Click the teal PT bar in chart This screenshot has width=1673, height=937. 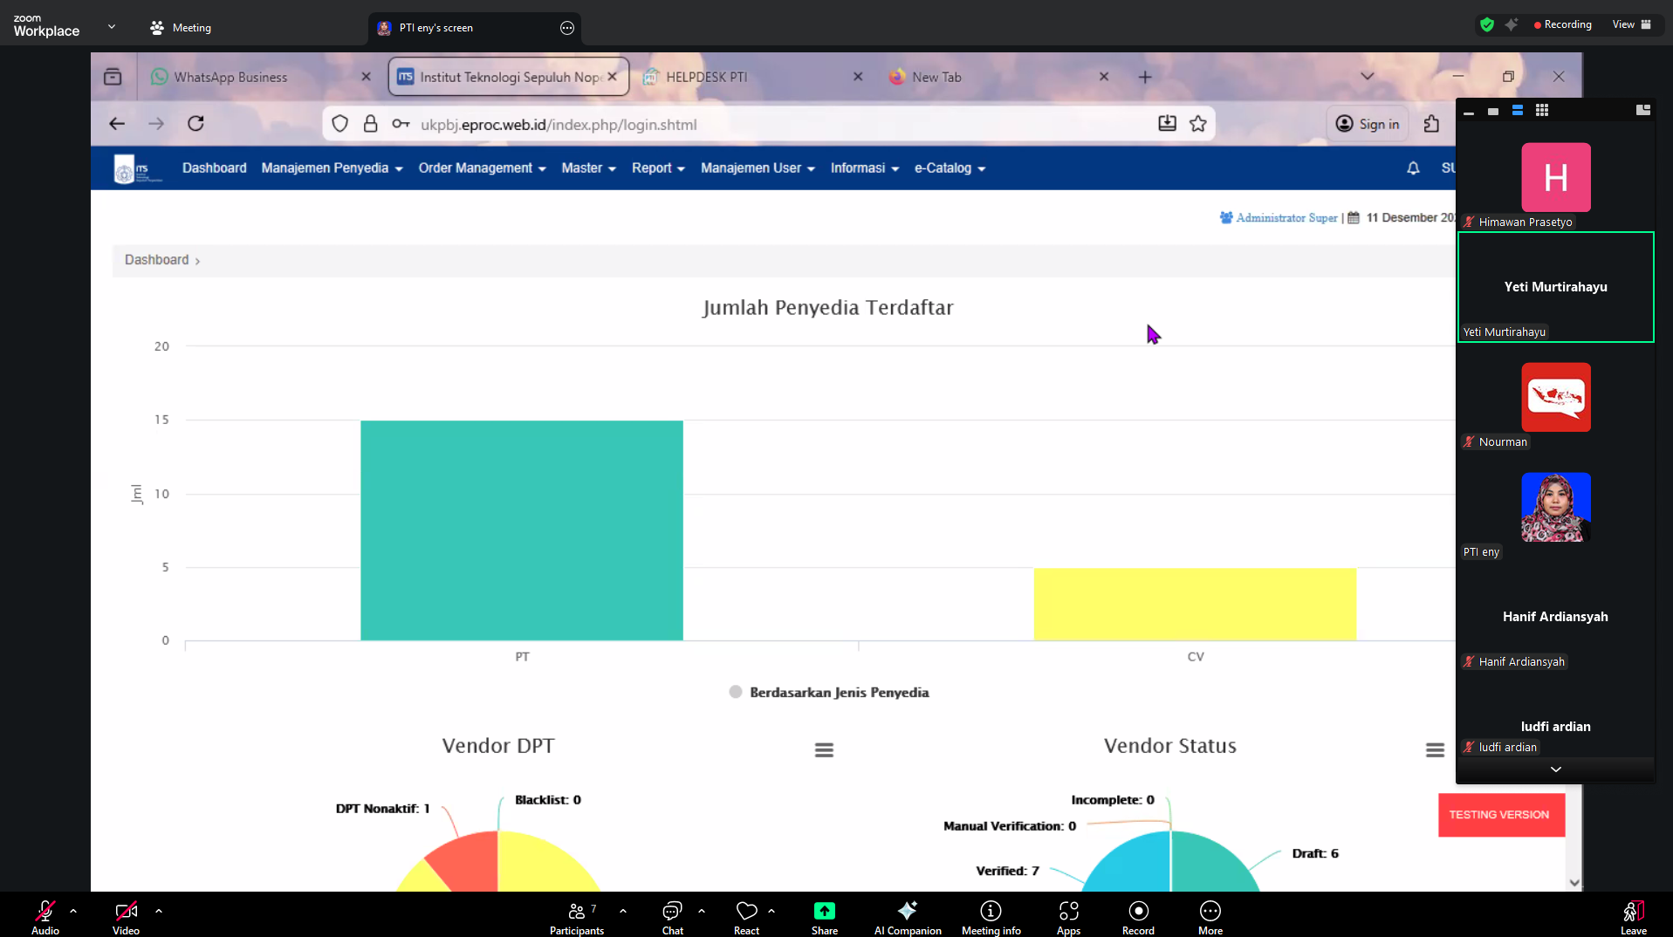pos(521,530)
